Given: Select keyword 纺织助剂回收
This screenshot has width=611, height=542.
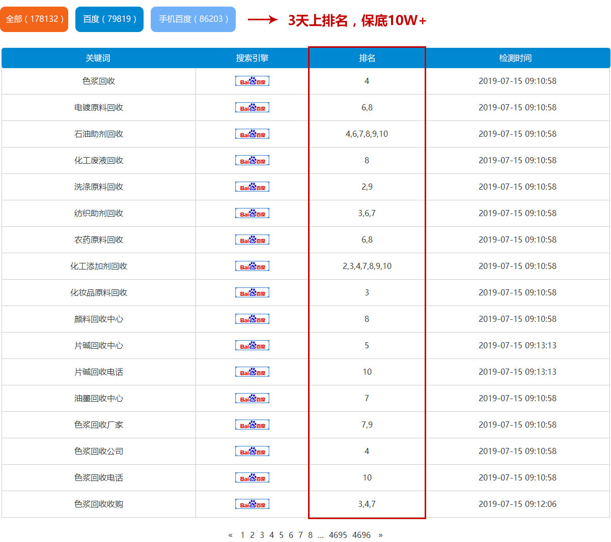Looking at the screenshot, I should point(99,213).
